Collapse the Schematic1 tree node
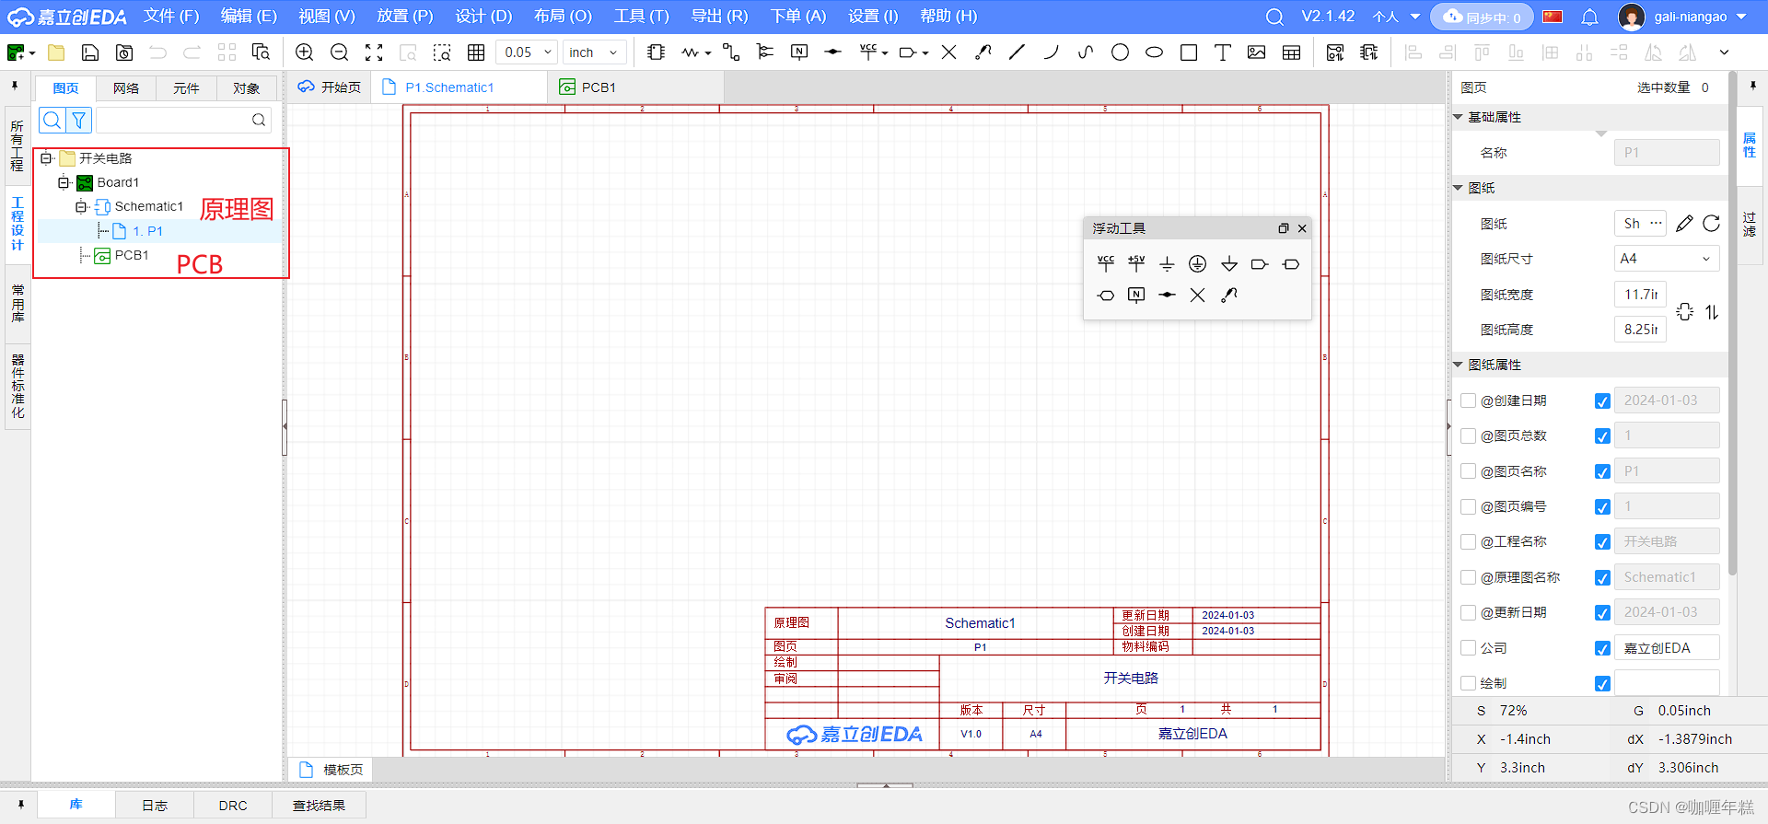 (81, 206)
